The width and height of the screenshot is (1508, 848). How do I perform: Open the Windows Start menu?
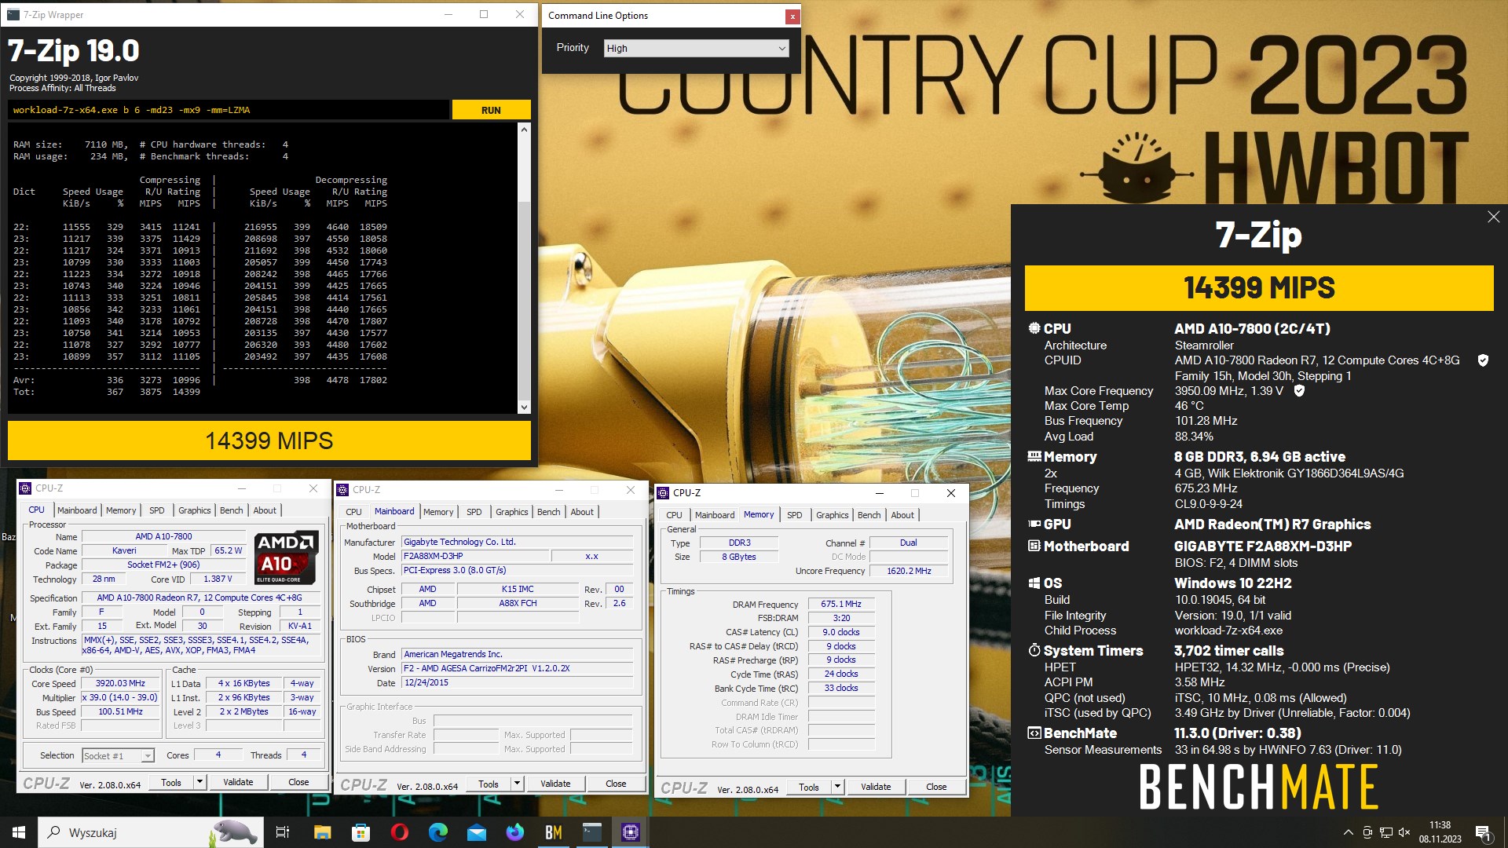[x=19, y=832]
